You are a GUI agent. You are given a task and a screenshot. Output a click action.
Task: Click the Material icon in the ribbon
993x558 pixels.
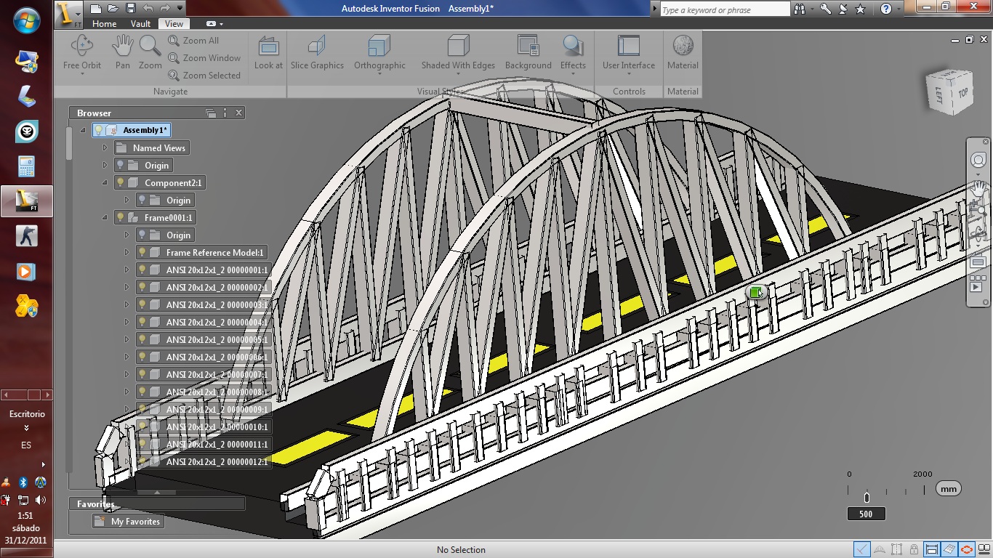coord(682,52)
